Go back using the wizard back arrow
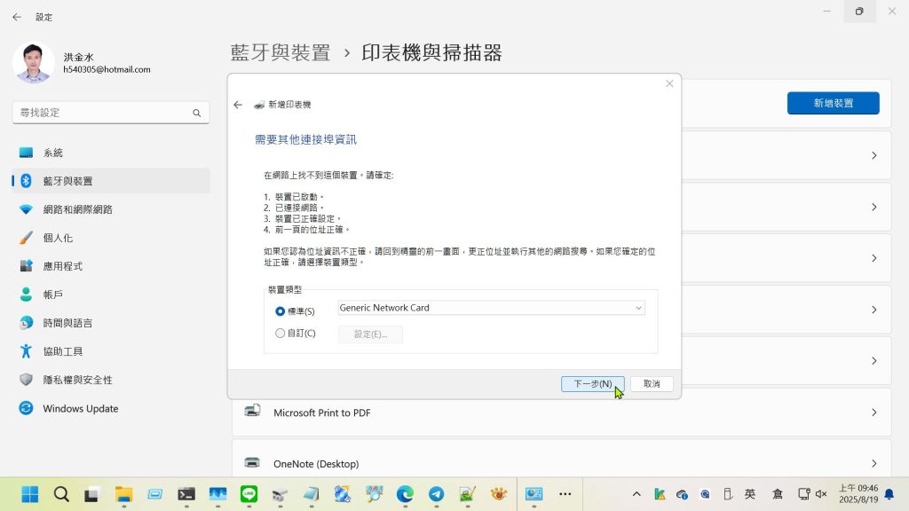This screenshot has width=909, height=511. [238, 105]
